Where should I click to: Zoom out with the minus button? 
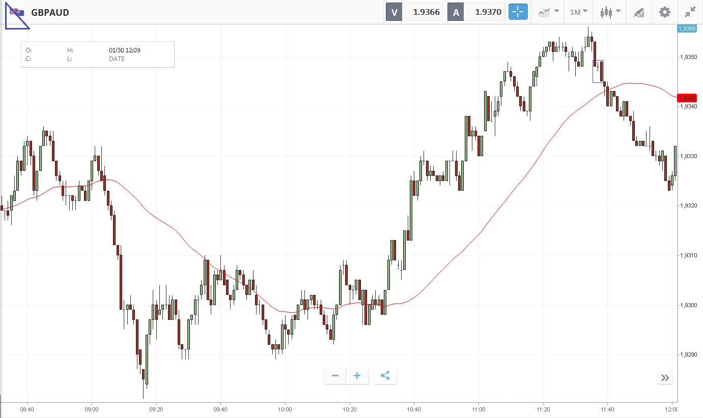coord(335,376)
